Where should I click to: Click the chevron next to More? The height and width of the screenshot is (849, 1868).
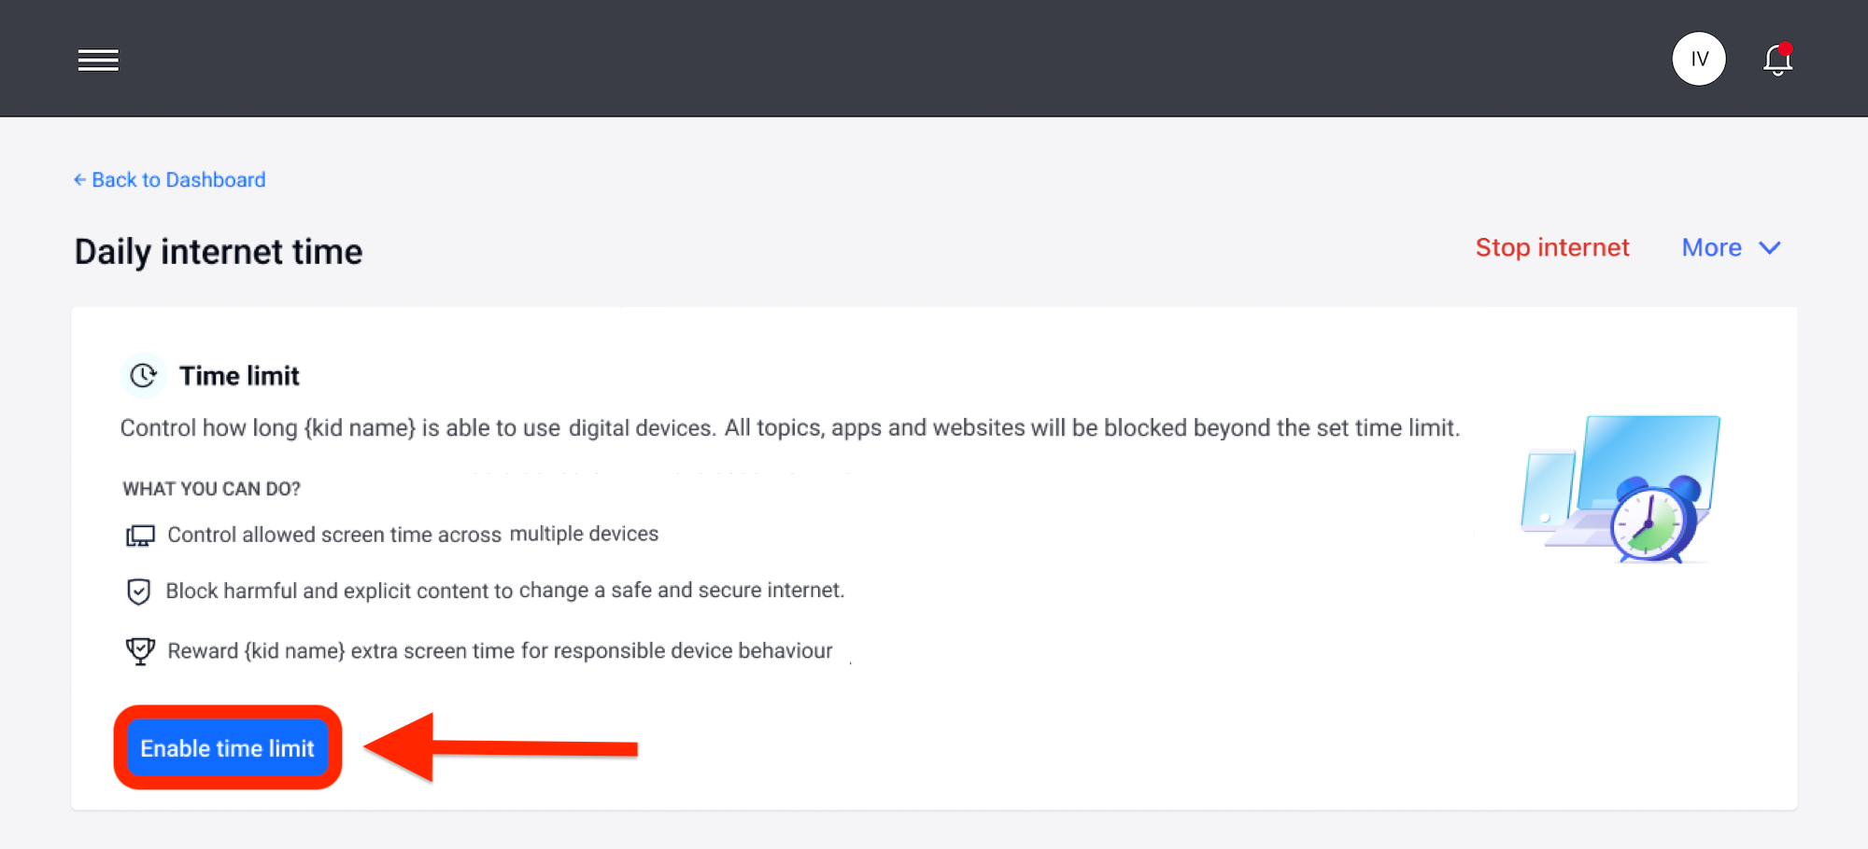(1770, 248)
